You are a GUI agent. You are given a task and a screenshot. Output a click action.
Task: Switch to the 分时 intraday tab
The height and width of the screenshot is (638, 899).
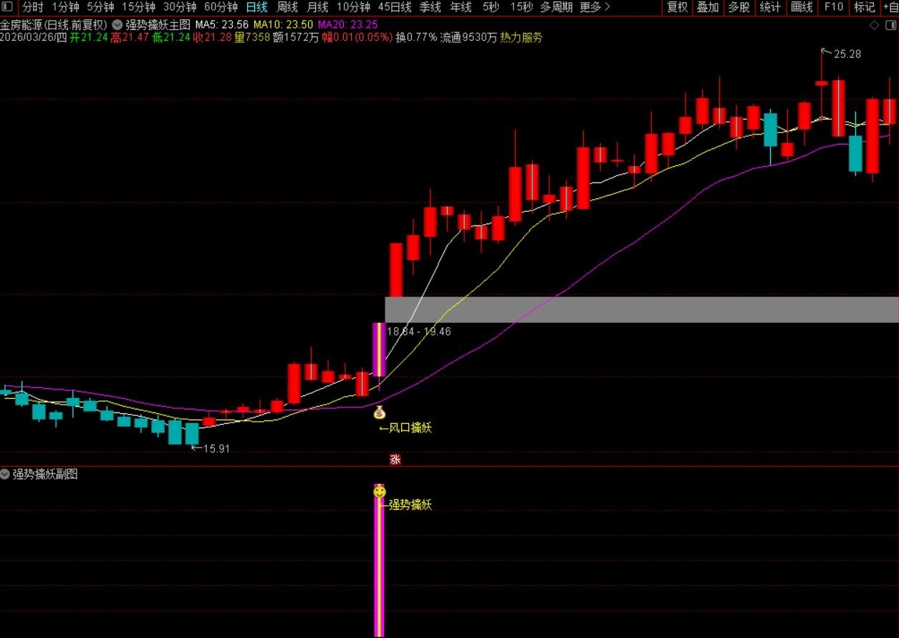tap(32, 7)
